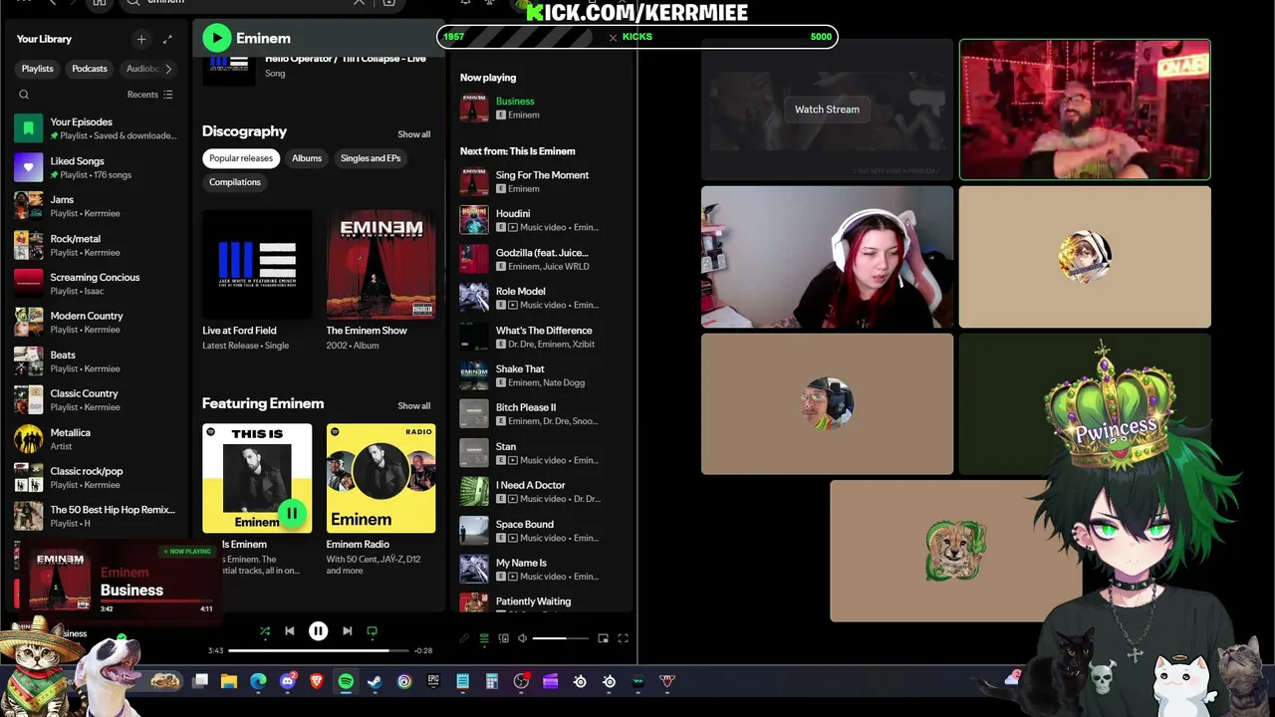1275x717 pixels.
Task: Show more filters with the chevron arrow
Action: [x=168, y=69]
